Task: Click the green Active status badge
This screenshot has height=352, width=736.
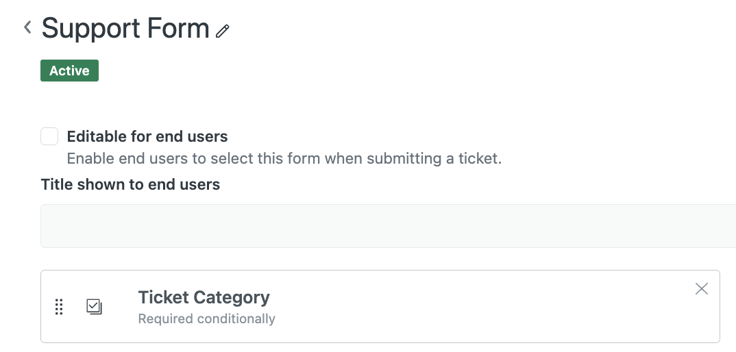Action: pyautogui.click(x=69, y=71)
